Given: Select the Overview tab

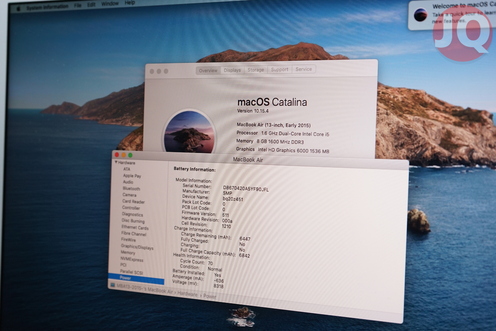Looking at the screenshot, I should 208,70.
